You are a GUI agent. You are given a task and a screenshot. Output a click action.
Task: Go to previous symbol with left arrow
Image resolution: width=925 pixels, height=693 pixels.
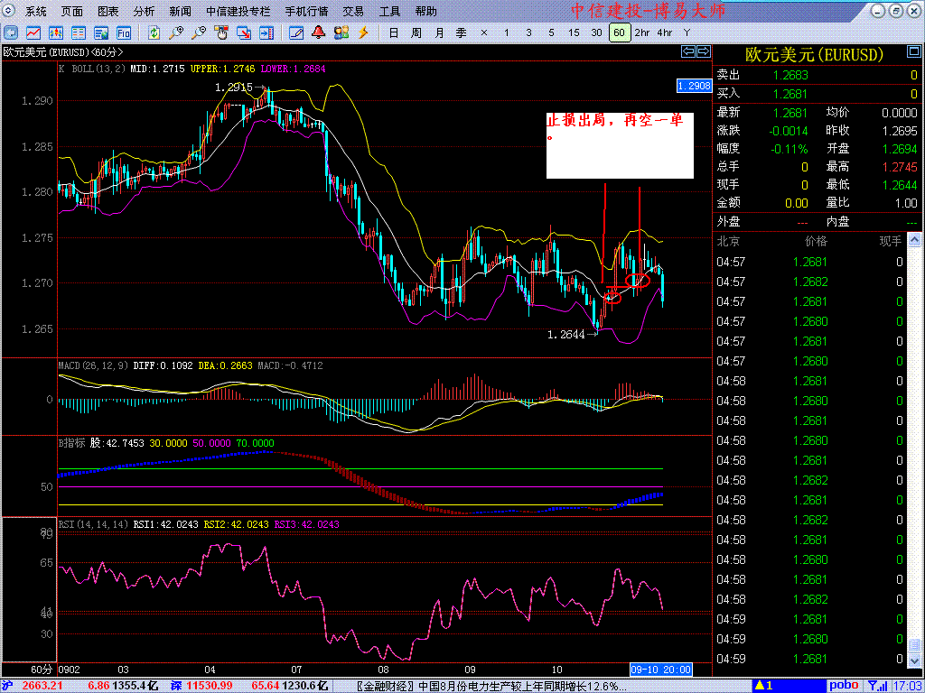tap(688, 51)
